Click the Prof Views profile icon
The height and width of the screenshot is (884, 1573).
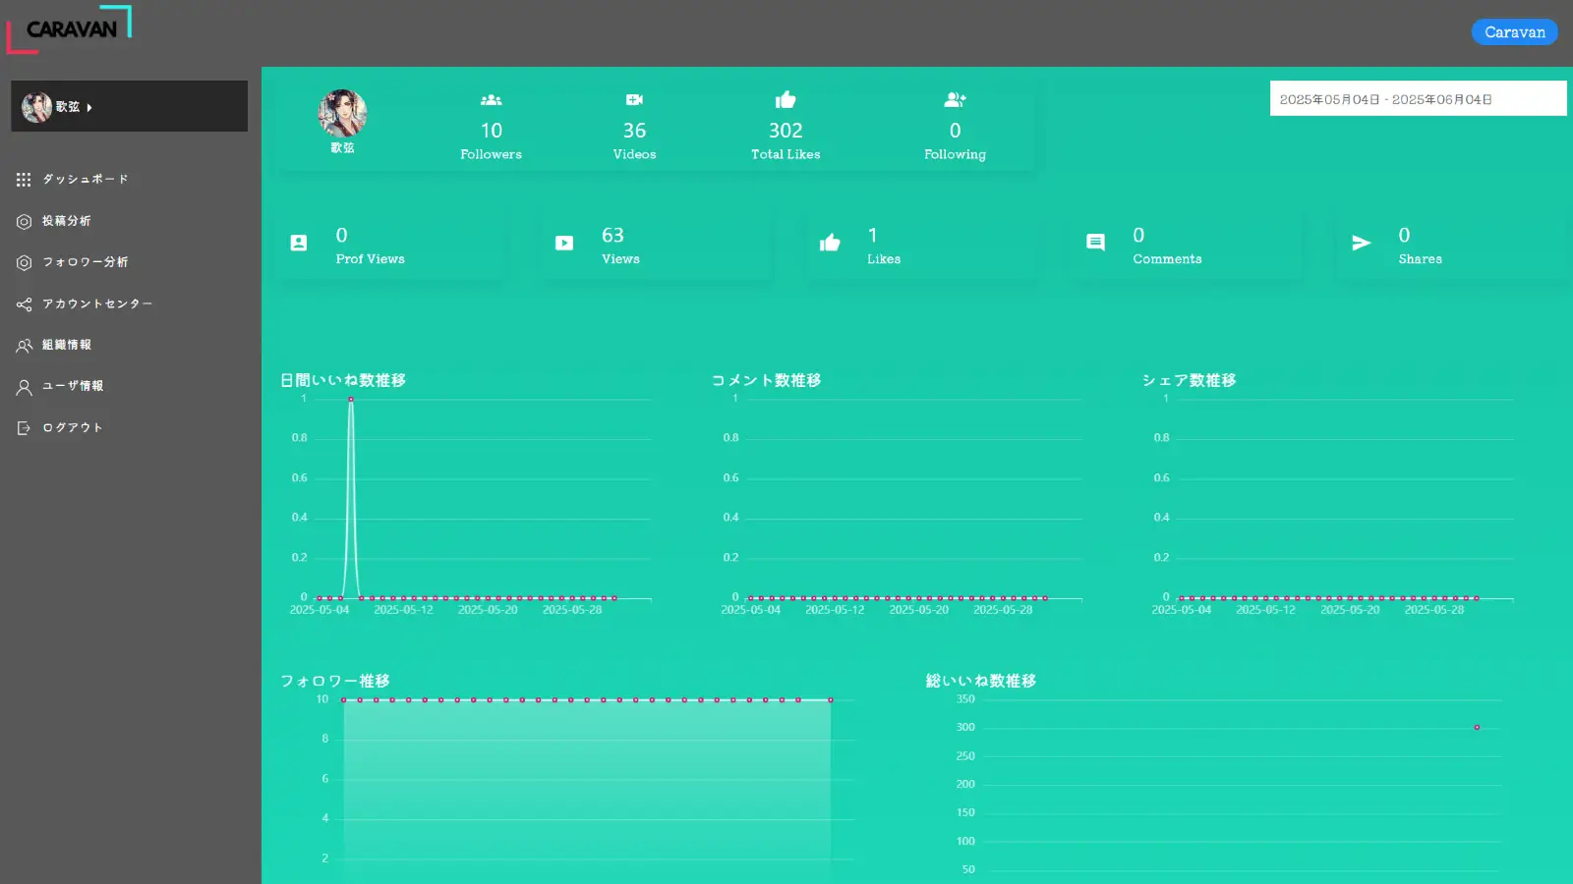pos(299,243)
